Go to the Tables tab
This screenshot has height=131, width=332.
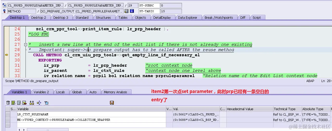tap(123, 17)
